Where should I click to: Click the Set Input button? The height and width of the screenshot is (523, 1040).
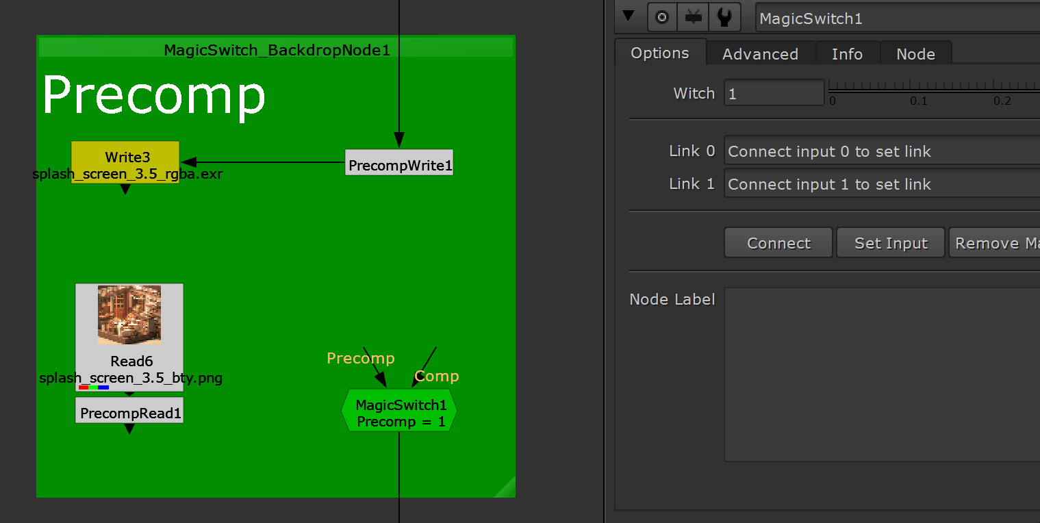[x=891, y=243]
